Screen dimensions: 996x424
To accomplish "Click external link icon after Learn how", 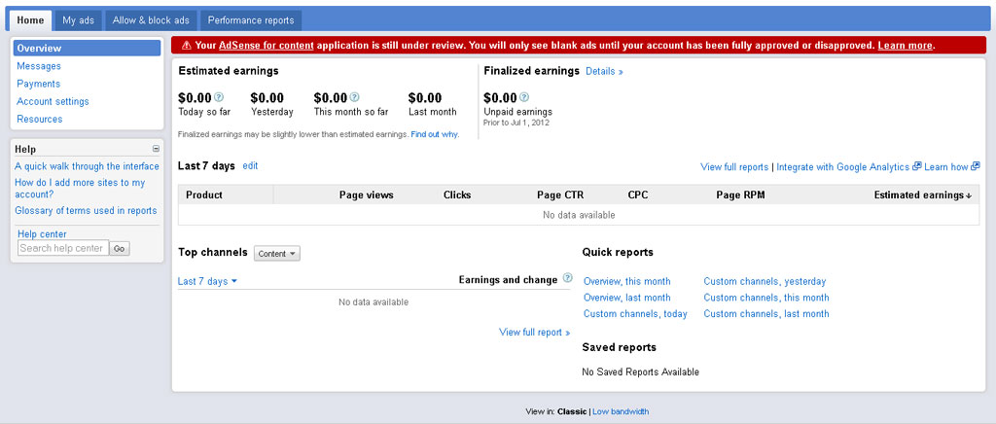I will click(x=975, y=166).
